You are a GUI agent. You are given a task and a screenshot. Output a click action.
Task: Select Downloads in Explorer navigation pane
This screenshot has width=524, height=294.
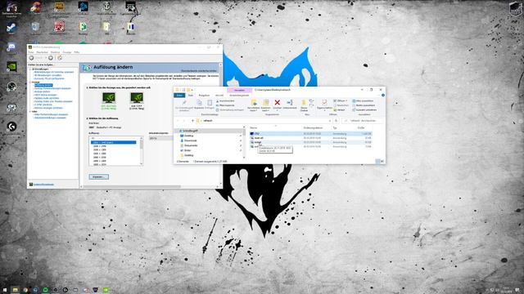[x=191, y=140]
